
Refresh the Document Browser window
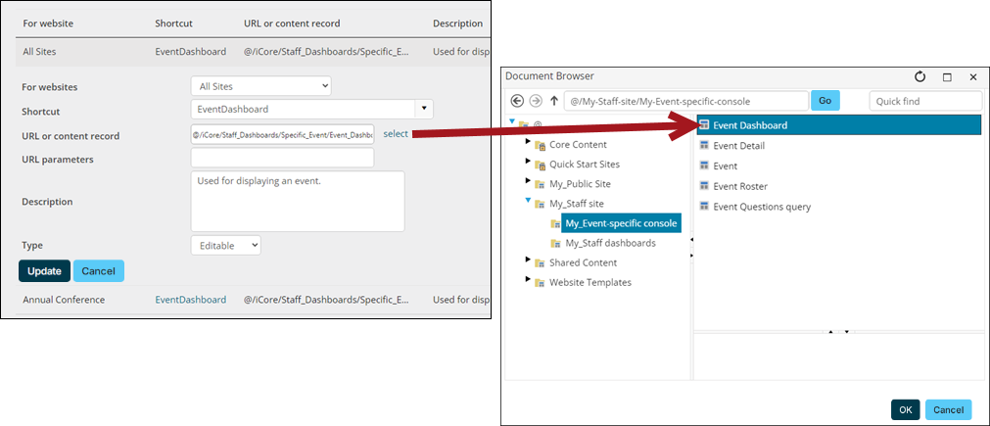[x=919, y=76]
